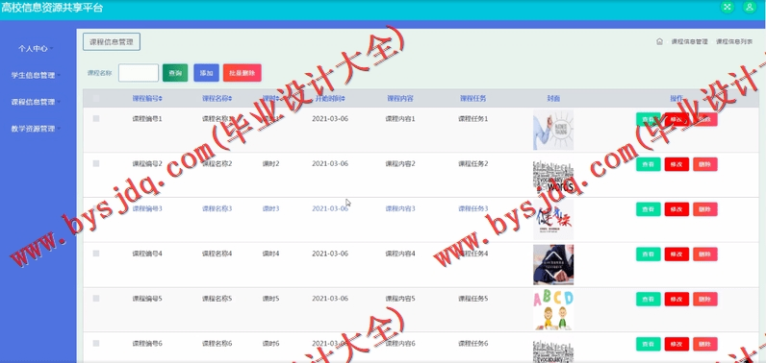Click the home icon in breadcrumb
This screenshot has width=766, height=363.
point(659,42)
